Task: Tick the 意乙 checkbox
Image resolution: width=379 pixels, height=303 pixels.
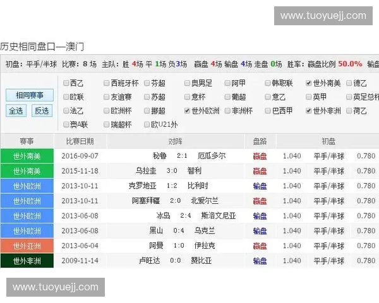Action: (x=268, y=97)
